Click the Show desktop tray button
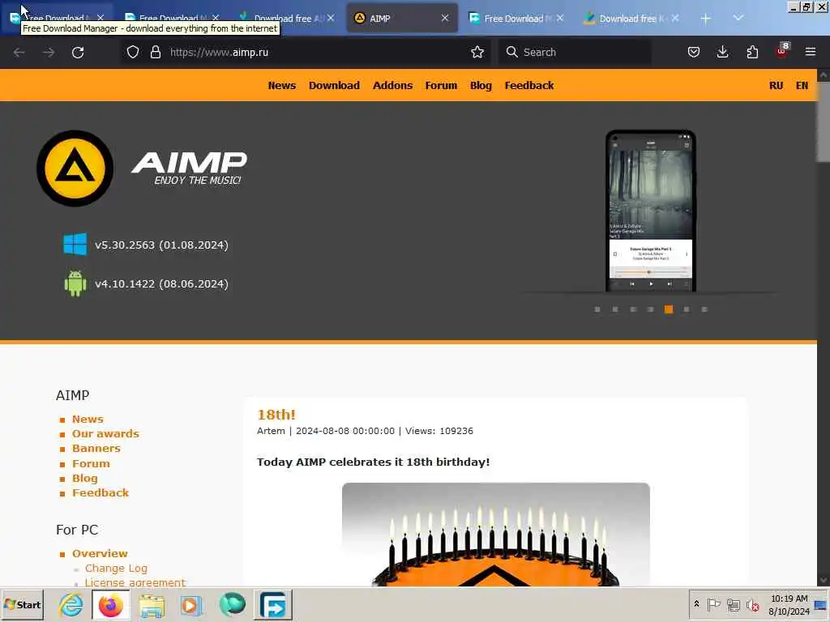Viewport: 830px width, 622px height. 820,604
